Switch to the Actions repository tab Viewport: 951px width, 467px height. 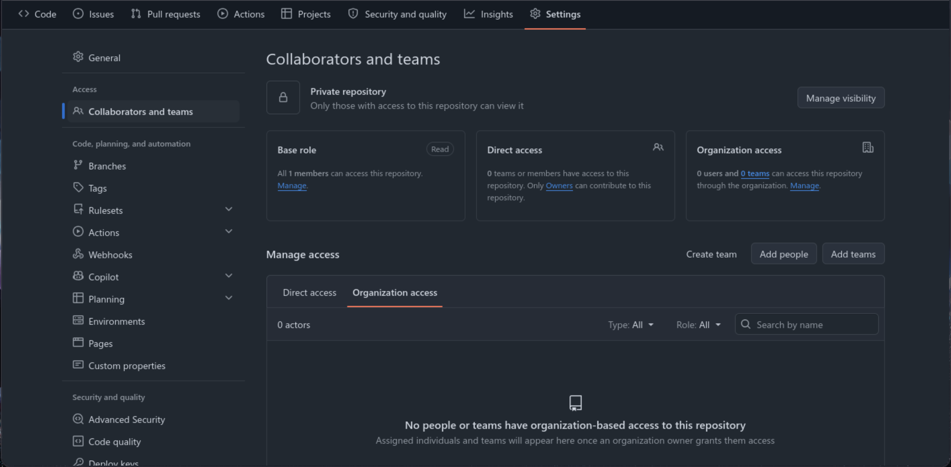pos(241,14)
